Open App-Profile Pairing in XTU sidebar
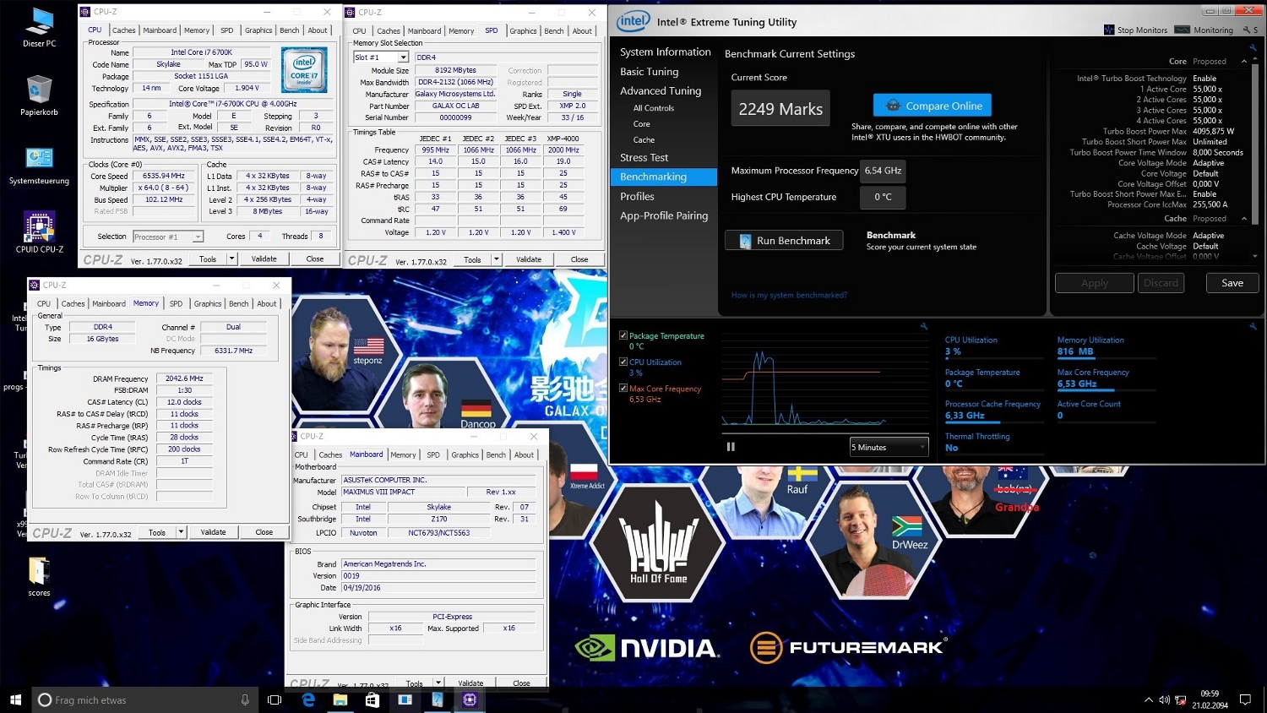The height and width of the screenshot is (713, 1267). click(664, 215)
